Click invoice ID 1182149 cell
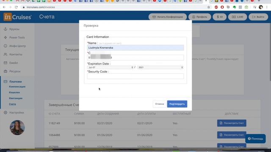271x152 pixels. click(54, 123)
